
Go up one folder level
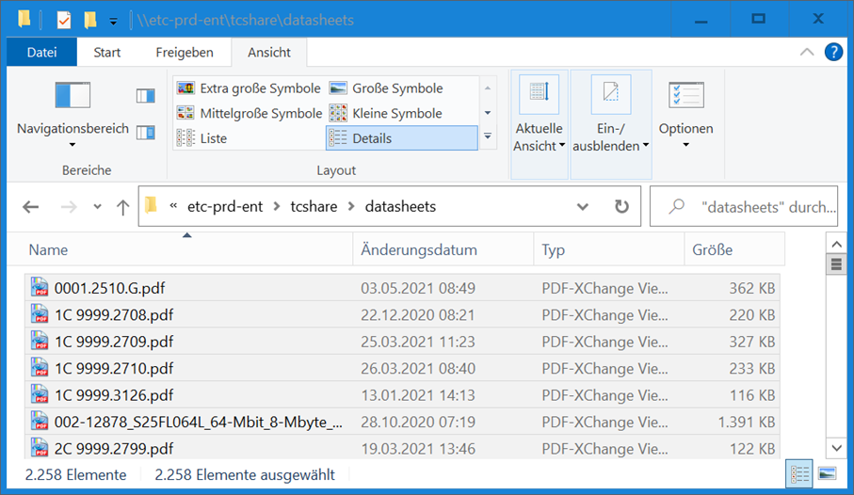pyautogui.click(x=122, y=207)
